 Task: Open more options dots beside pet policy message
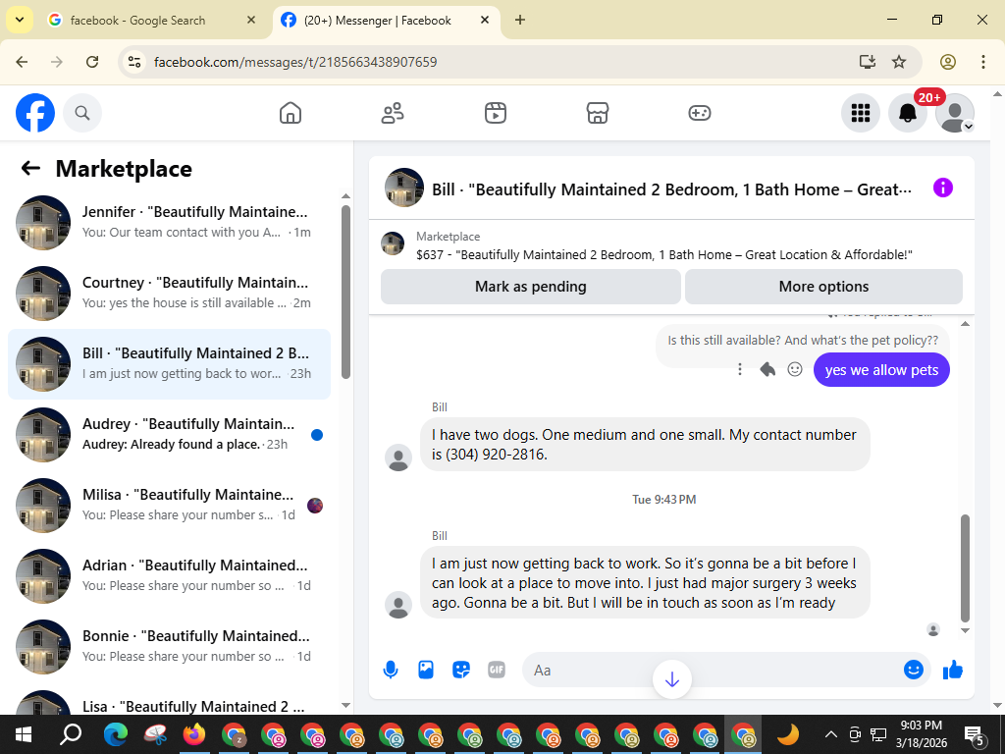point(740,369)
